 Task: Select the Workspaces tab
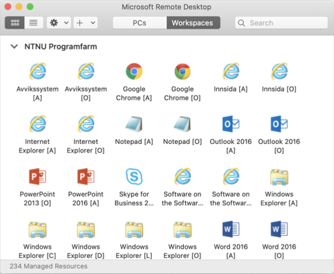[193, 23]
